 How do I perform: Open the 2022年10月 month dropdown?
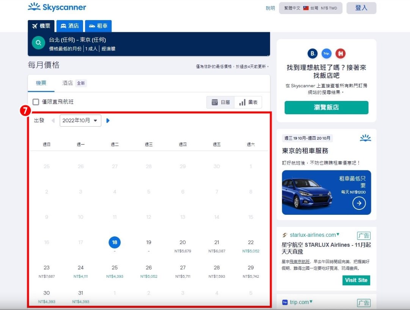point(80,121)
